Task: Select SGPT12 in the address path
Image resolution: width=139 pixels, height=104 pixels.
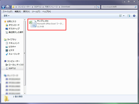Action: [38, 7]
